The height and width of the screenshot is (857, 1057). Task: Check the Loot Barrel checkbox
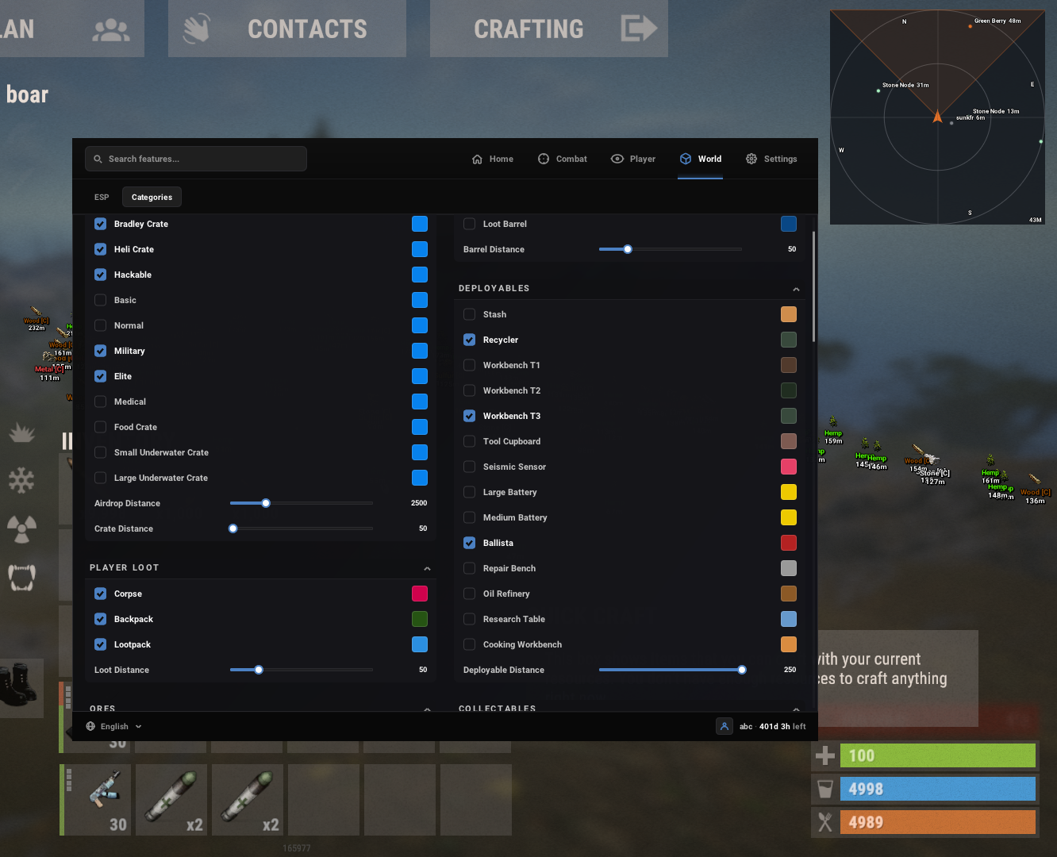[x=470, y=224]
